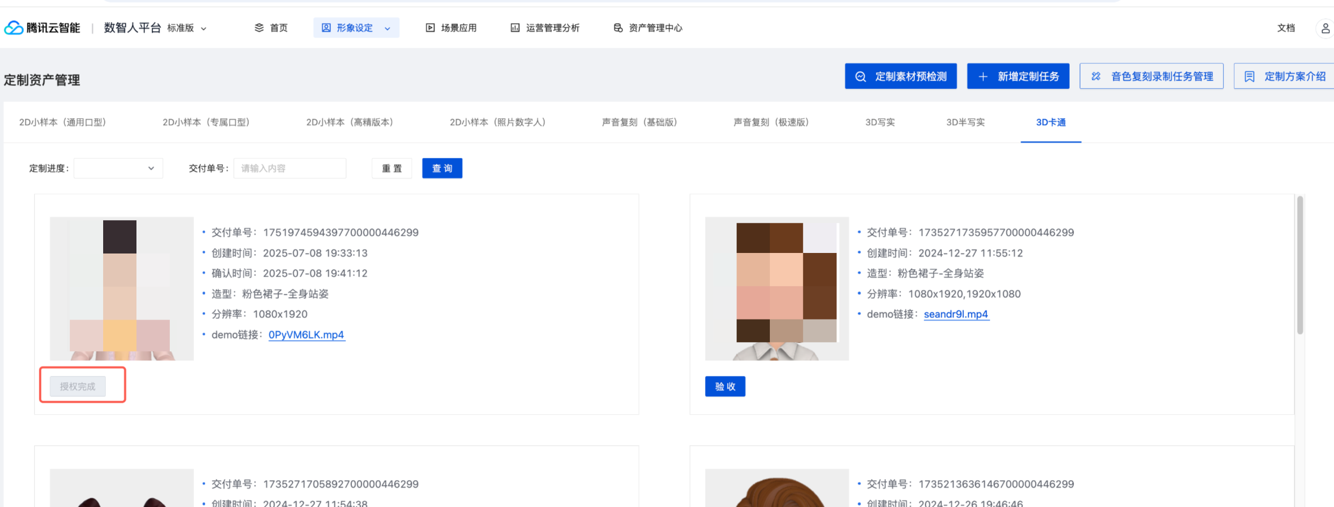
Task: Open 音色复刻录制任务管理
Action: click(x=1151, y=76)
